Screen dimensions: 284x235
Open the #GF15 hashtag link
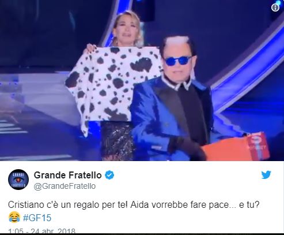point(37,218)
